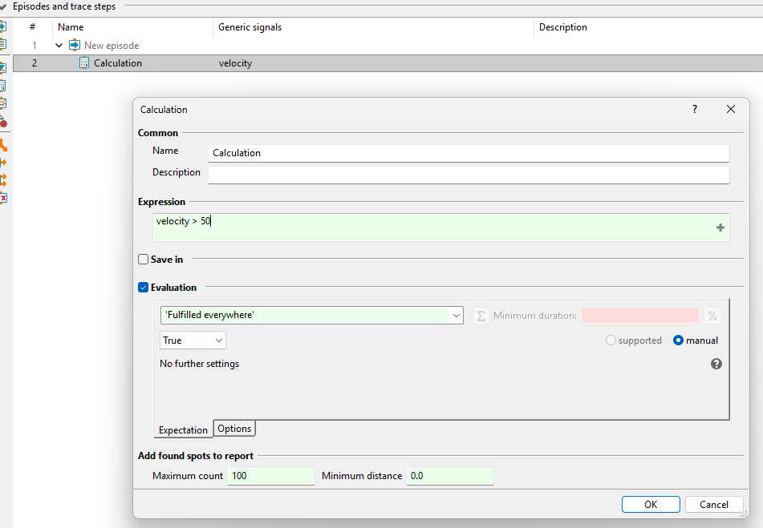763x528 pixels.
Task: Click the expression field containing velocity > 50
Action: (440, 228)
